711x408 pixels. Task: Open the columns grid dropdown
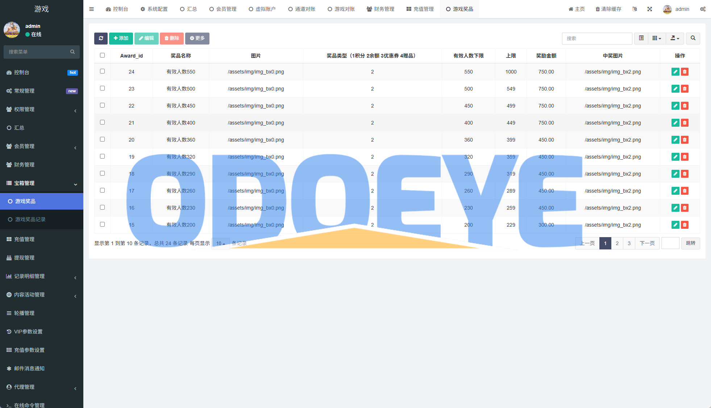[657, 38]
